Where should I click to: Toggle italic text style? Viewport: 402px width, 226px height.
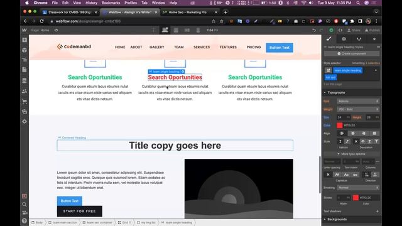click(x=347, y=141)
